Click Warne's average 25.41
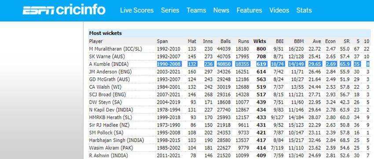 coord(315,57)
